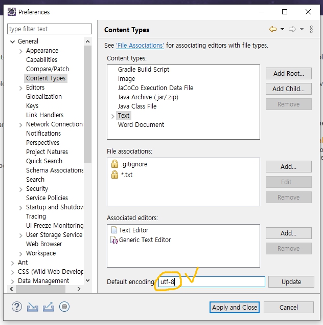Screen dimensions: 323x325
Task: Click the type filter text box
Action: [50, 29]
